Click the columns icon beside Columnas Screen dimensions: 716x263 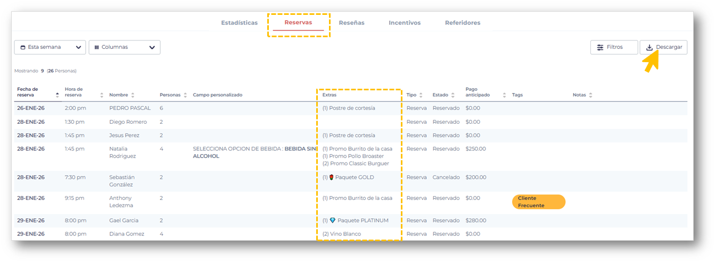(97, 47)
